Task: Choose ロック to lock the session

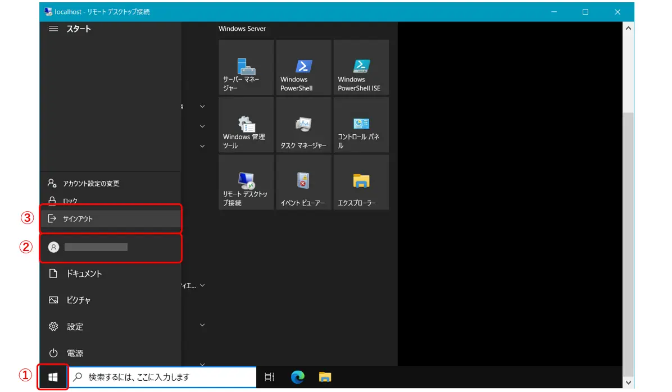Action: 70,200
